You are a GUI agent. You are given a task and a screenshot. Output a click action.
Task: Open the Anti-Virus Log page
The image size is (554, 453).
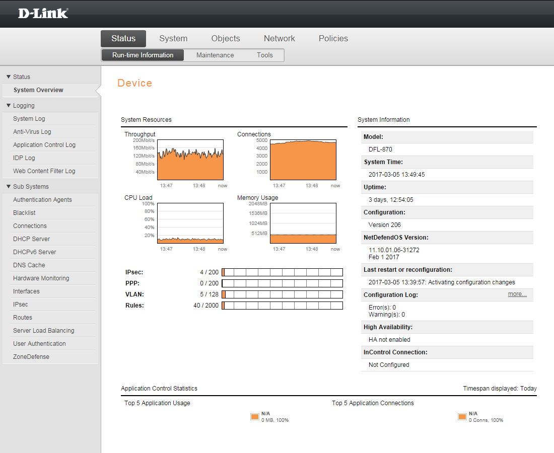[32, 132]
